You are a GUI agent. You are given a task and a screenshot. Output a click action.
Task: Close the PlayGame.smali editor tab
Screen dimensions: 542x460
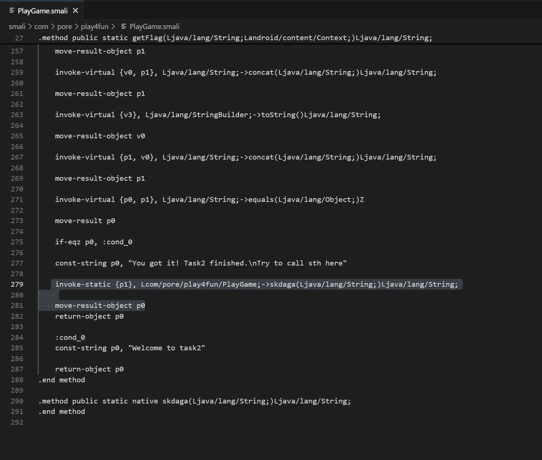[x=75, y=10]
